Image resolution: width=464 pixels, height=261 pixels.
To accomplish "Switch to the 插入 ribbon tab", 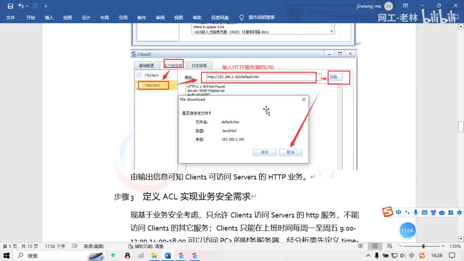I will coord(49,17).
